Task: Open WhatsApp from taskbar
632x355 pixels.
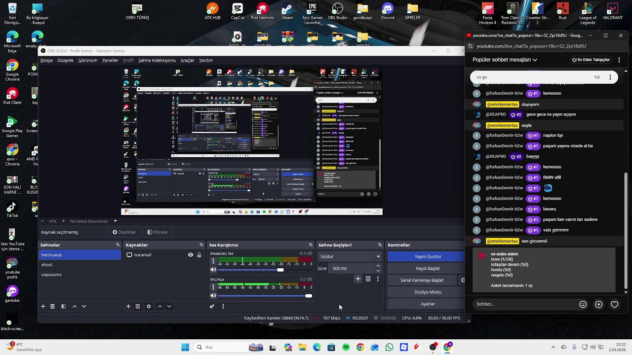Action: point(389,347)
